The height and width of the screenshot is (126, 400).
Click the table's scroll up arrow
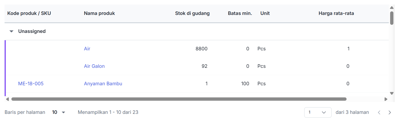click(392, 8)
